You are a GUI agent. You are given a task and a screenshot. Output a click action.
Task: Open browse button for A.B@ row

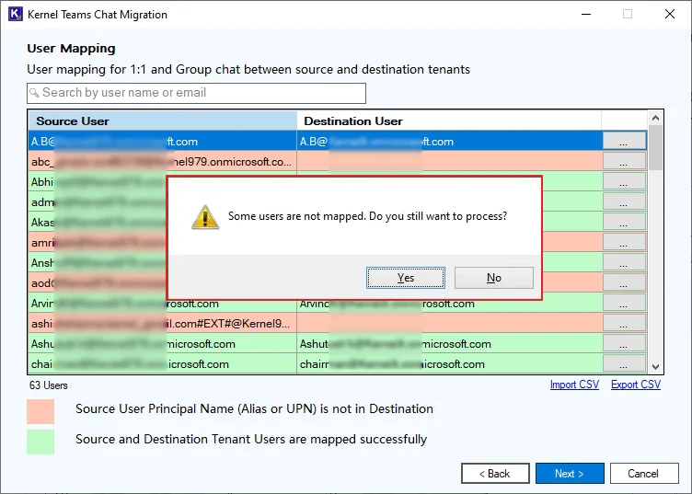point(624,141)
